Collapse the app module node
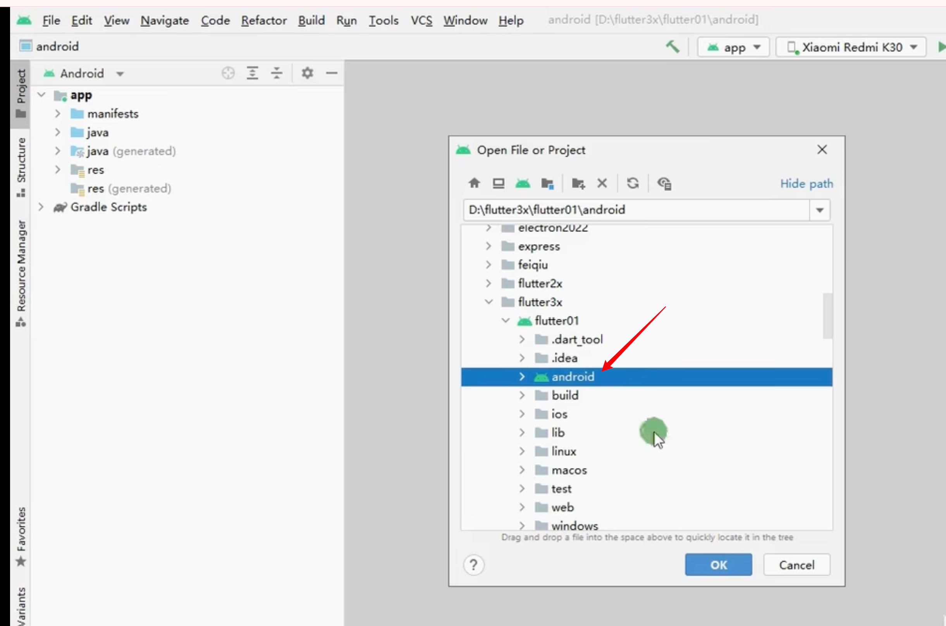The height and width of the screenshot is (626, 946). click(41, 95)
